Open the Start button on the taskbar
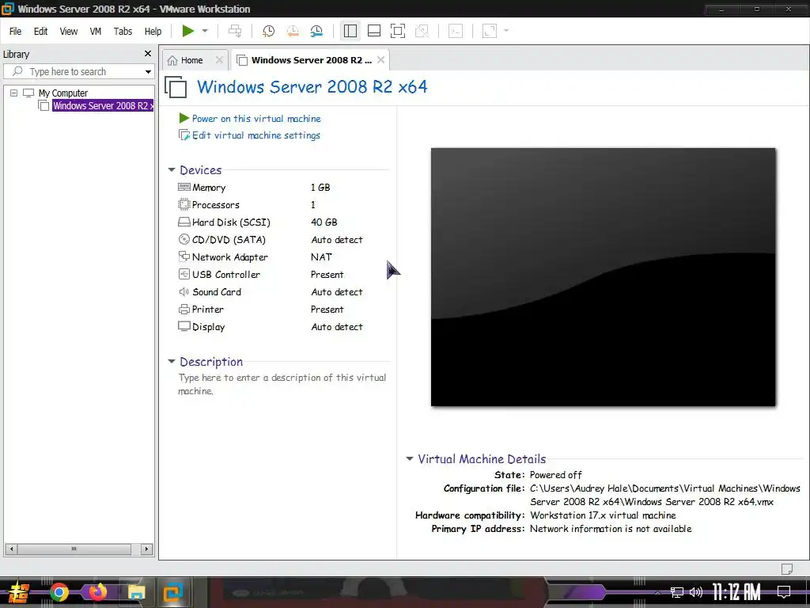Screen dimensions: 810x608 coord(19,592)
